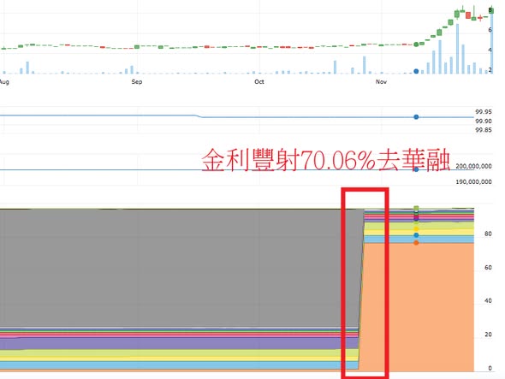Click the 190,000,000 axis value

click(x=473, y=182)
